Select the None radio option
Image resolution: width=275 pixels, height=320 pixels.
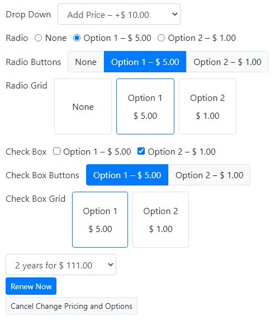point(38,38)
